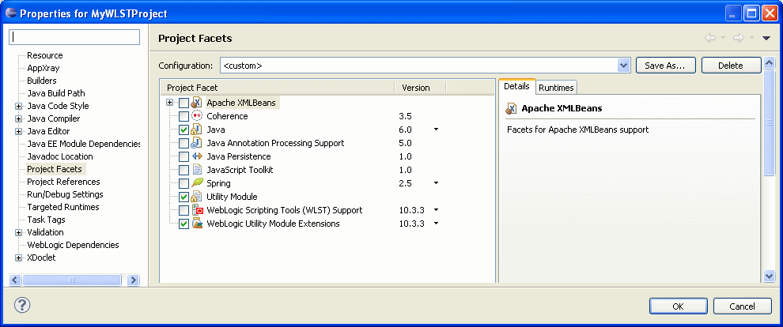Open the view menu triangle in header
Viewport: 783px width, 327px height.
[766, 39]
